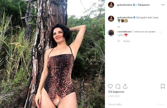Click the main post photo
The image size is (167, 108).
52,54
